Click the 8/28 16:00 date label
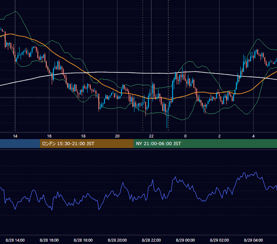 click(49, 240)
